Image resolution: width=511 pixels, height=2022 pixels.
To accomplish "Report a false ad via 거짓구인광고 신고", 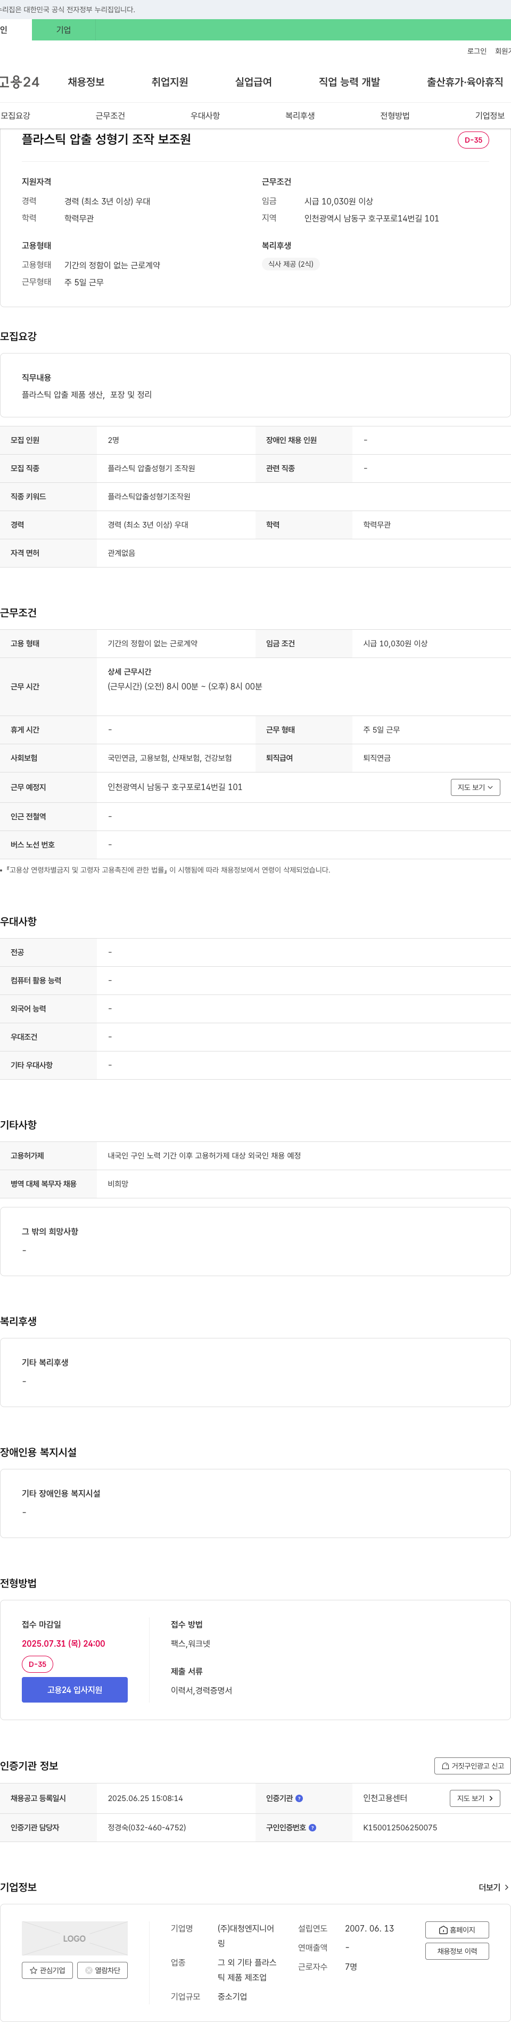I will (x=473, y=1765).
